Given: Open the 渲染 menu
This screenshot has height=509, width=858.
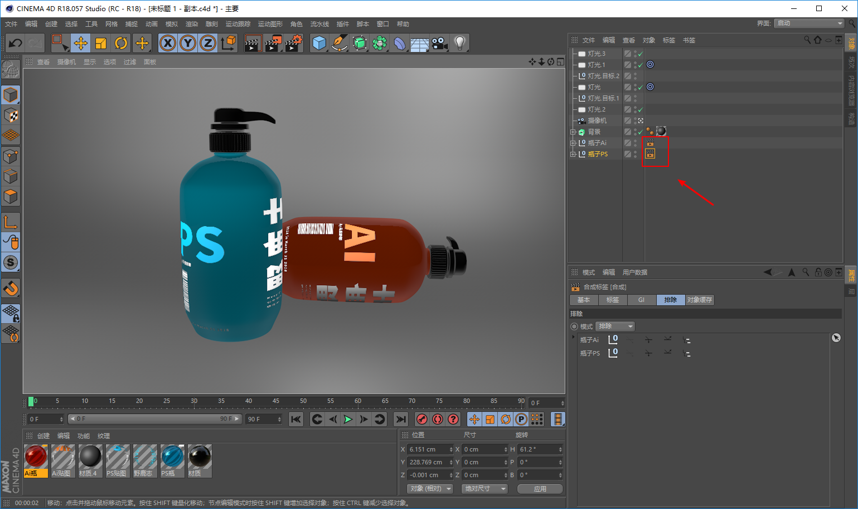Looking at the screenshot, I should pos(192,24).
